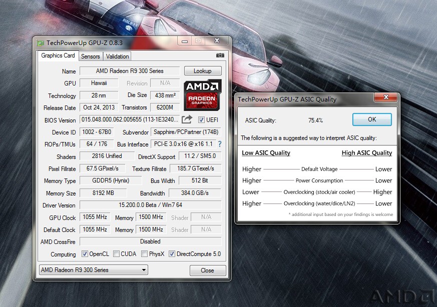Click the GPU Clock row Memory field 1500 MHz

(151, 217)
